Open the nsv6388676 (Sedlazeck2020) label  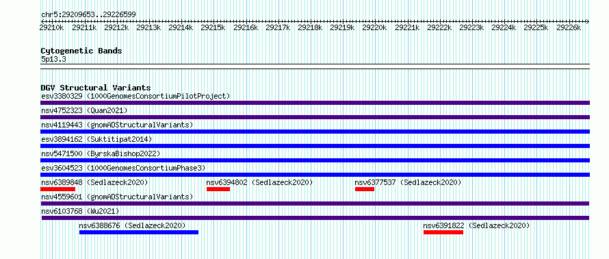[x=133, y=225]
